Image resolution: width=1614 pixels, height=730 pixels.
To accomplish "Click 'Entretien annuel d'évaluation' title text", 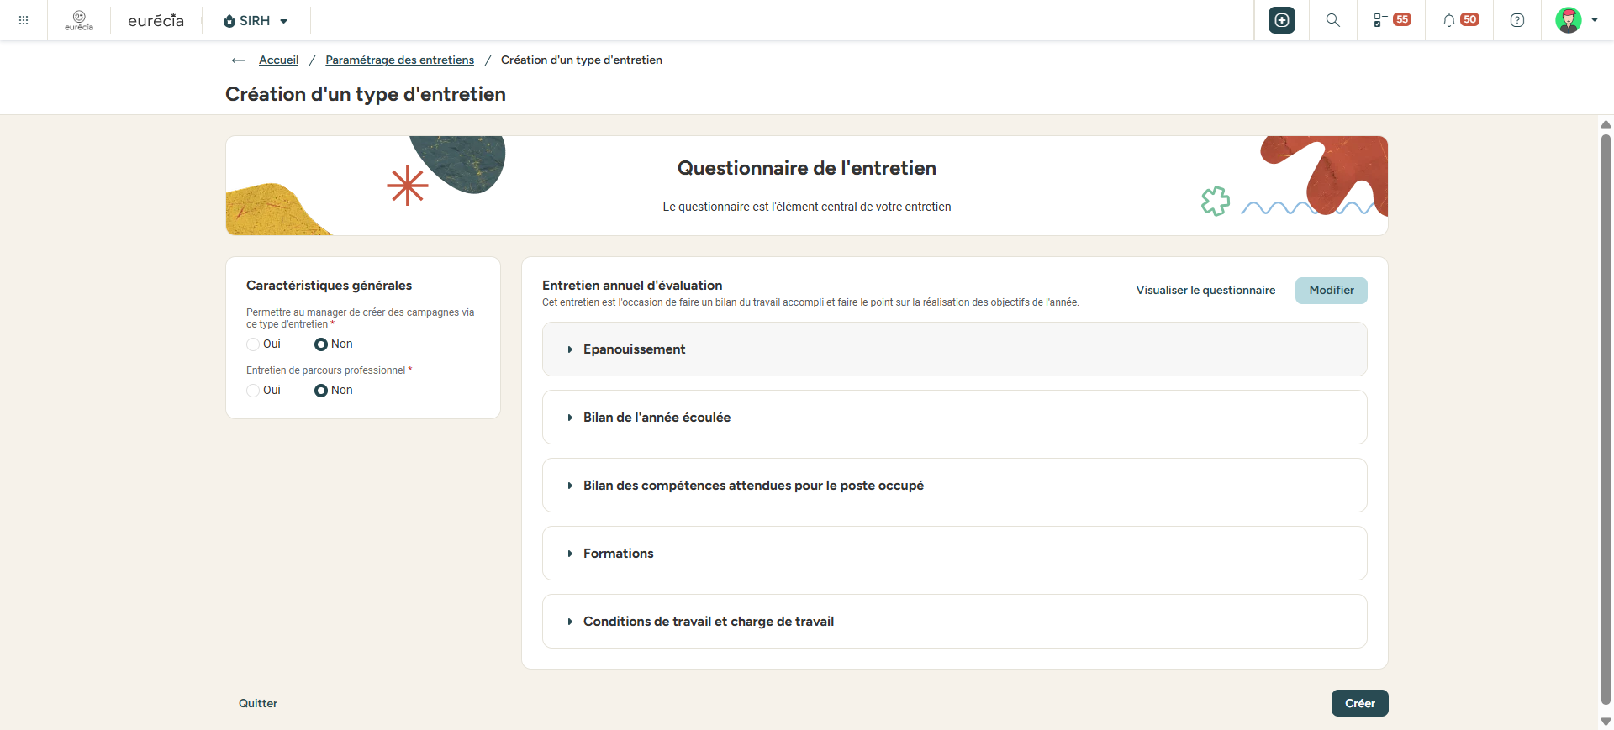I will point(632,286).
